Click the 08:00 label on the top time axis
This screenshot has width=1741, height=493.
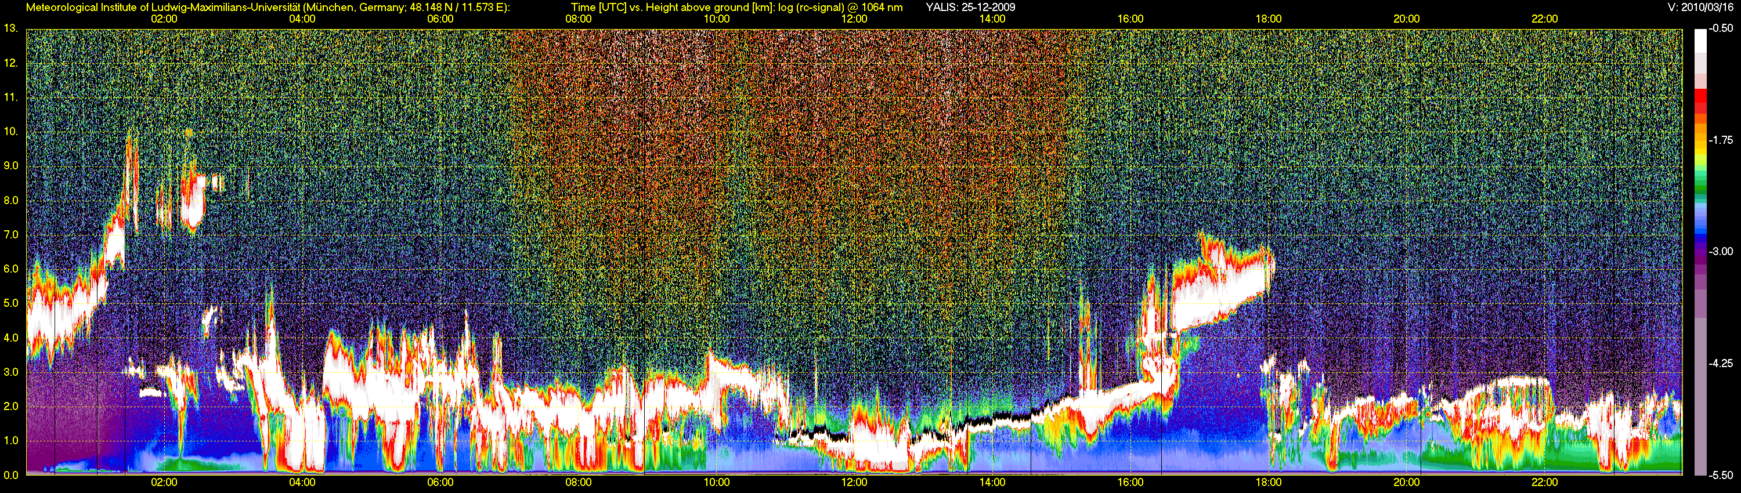click(579, 19)
